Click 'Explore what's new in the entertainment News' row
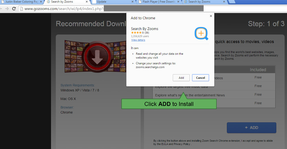Viewport: 287px width, 149px height. click(190, 95)
